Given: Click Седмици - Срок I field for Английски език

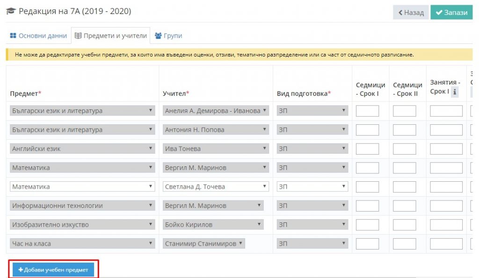Looking at the screenshot, I should coord(367,149).
